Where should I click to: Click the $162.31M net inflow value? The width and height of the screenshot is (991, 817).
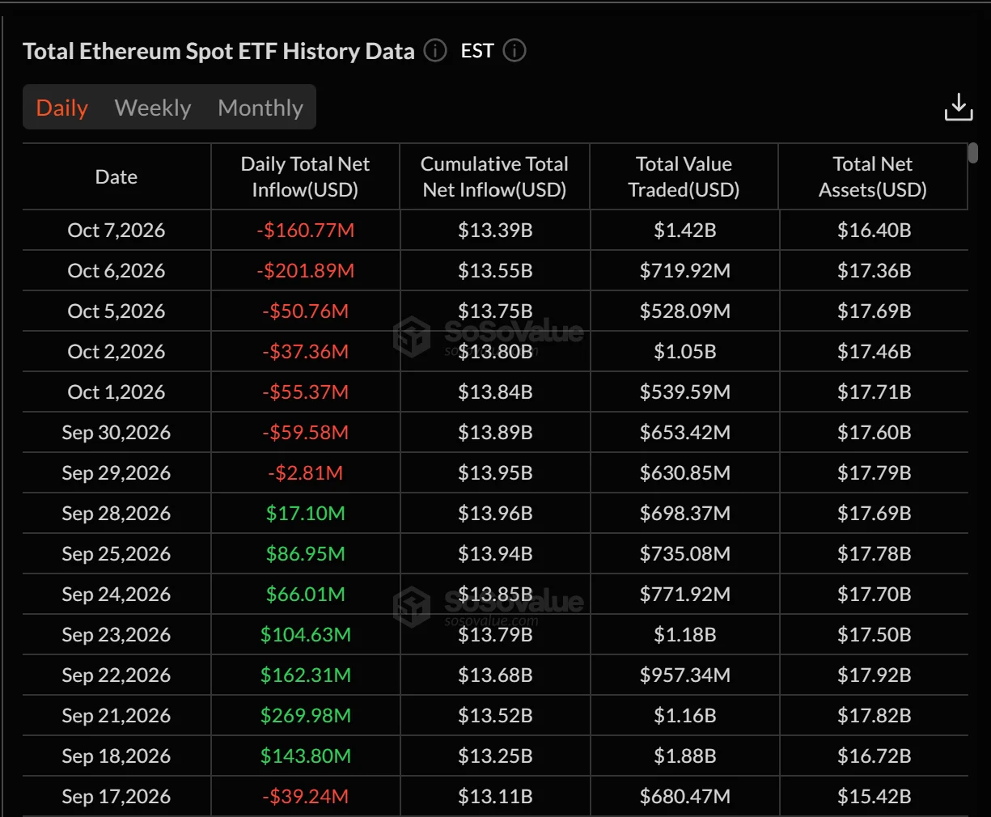click(306, 675)
